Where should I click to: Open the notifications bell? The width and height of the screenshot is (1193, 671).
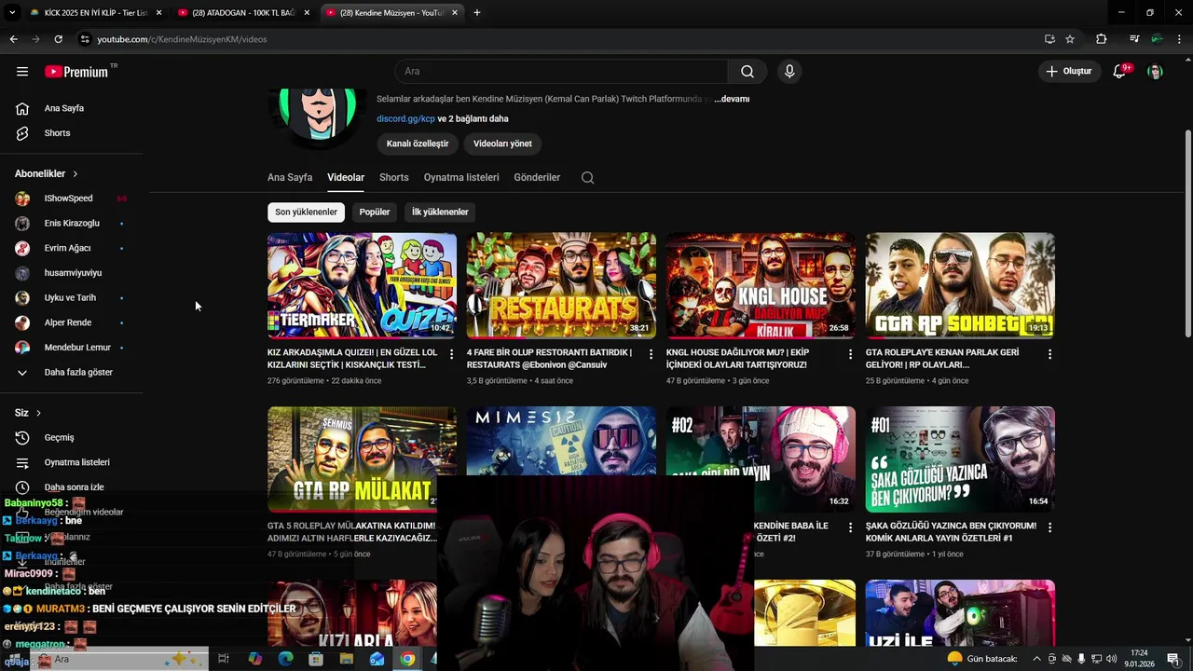click(1120, 72)
